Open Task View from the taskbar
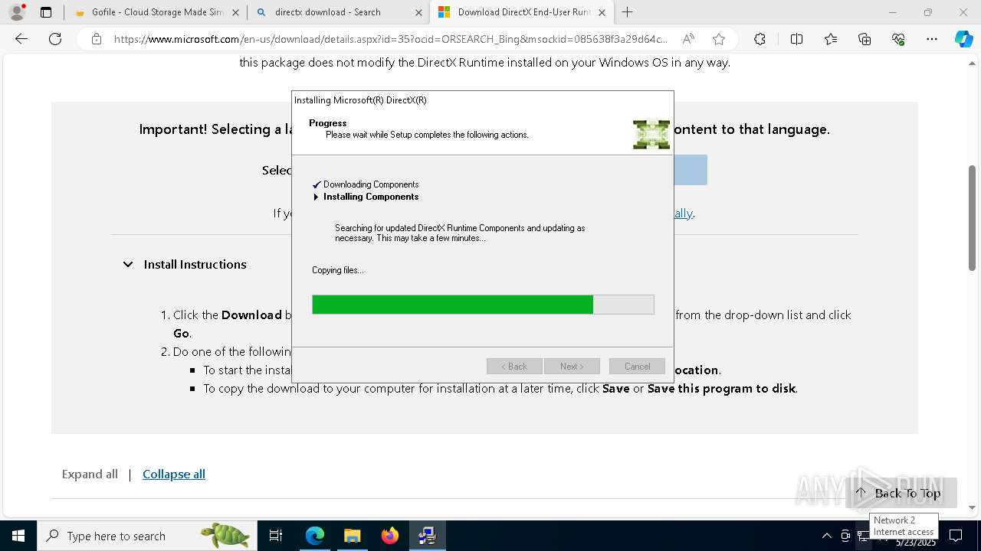The image size is (981, 551). point(276,536)
